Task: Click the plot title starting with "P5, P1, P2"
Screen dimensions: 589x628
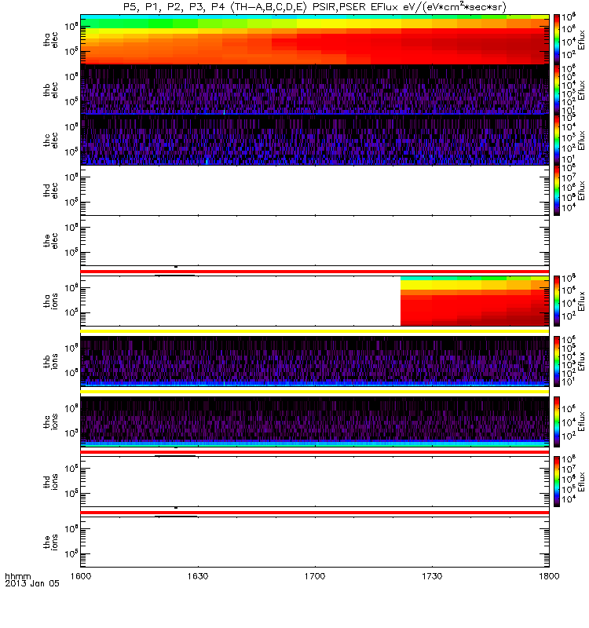Action: pyautogui.click(x=315, y=7)
